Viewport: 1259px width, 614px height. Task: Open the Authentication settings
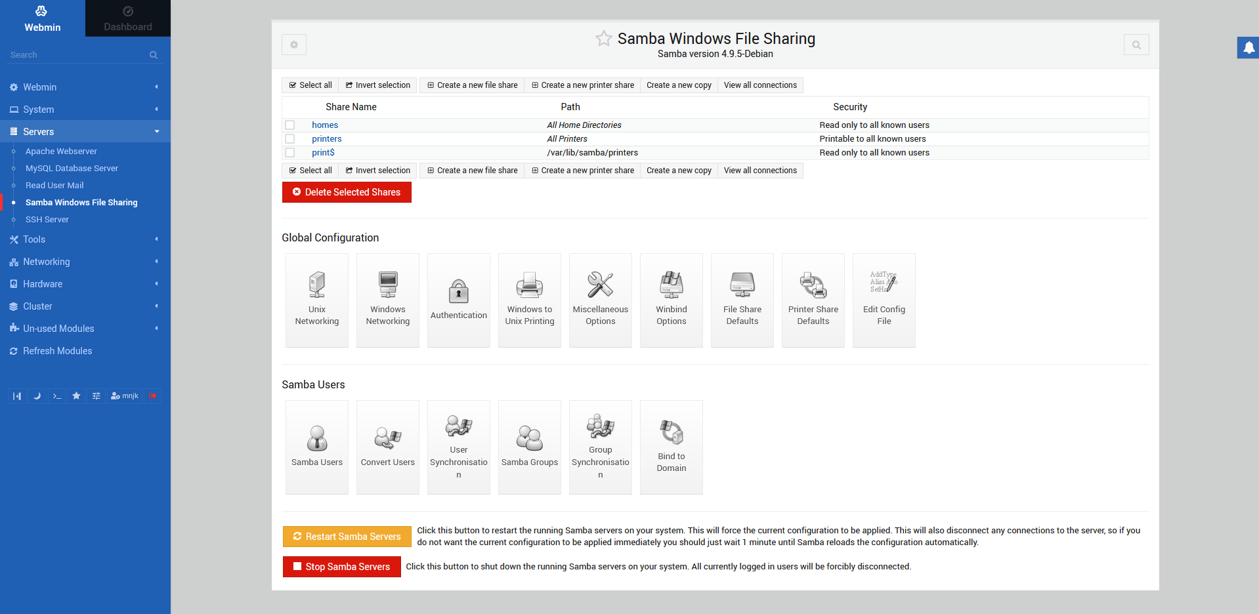[459, 300]
